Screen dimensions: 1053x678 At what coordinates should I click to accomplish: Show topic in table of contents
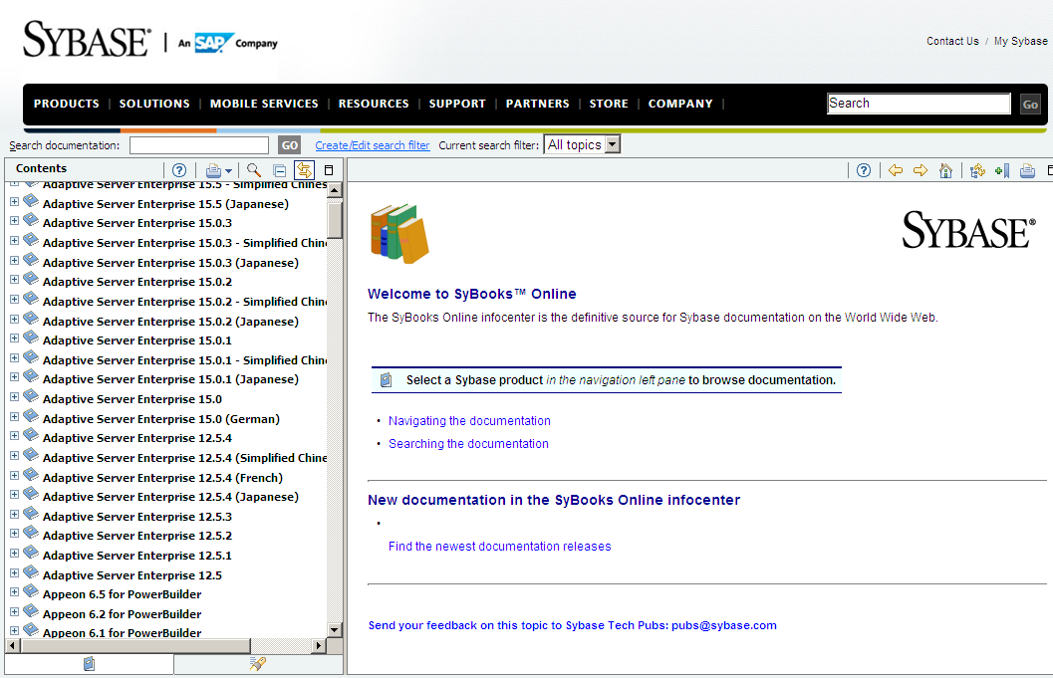pos(978,170)
